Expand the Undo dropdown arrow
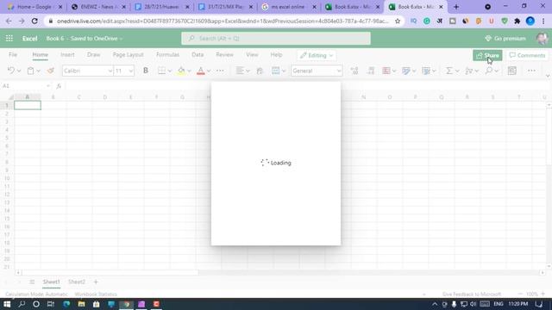552x310 pixels. tap(19, 71)
